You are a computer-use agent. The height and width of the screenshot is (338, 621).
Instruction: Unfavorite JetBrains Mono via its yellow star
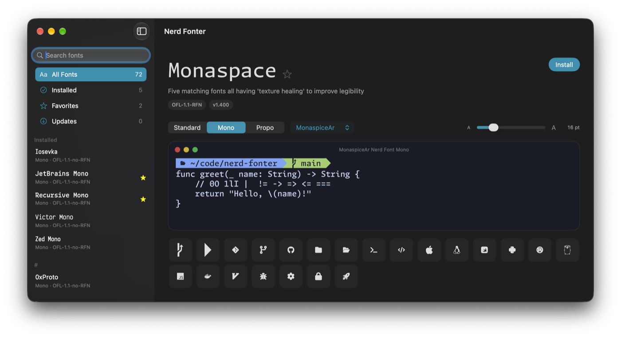point(143,178)
